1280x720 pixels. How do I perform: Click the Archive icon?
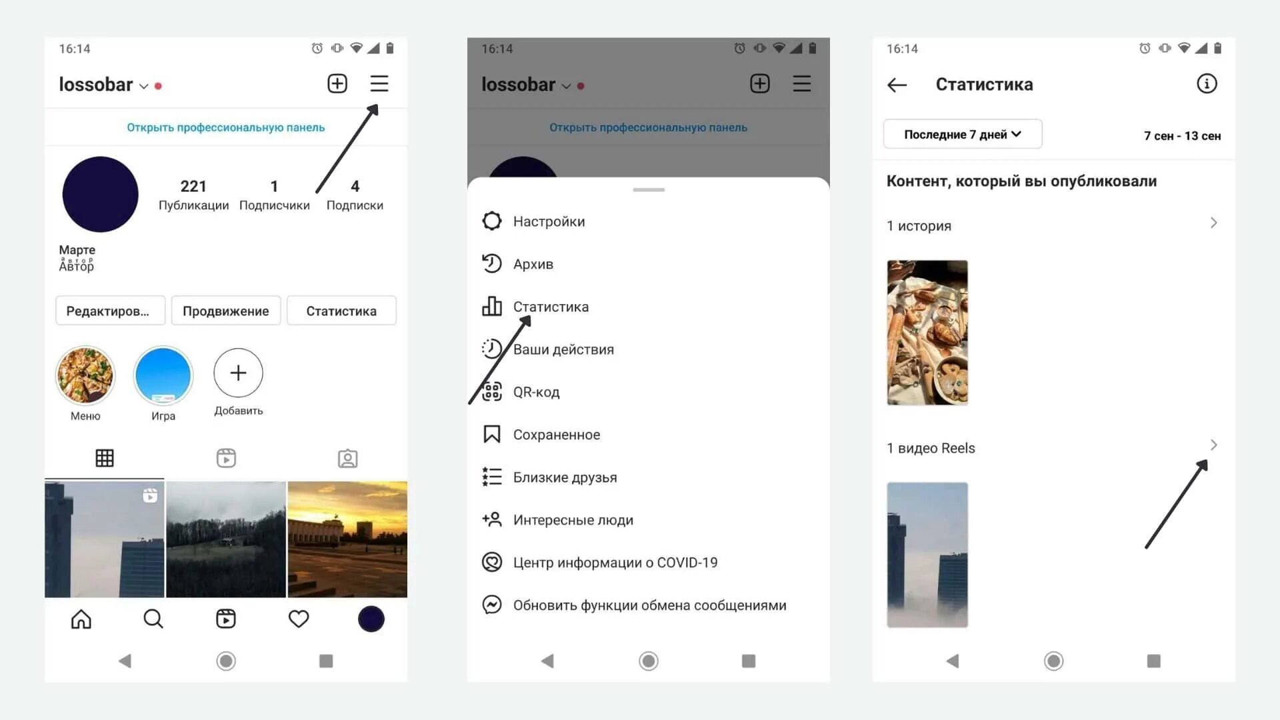(491, 264)
